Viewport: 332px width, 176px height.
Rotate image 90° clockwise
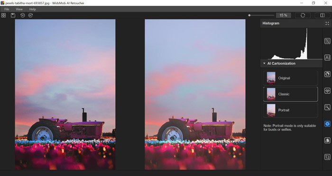tap(31, 15)
